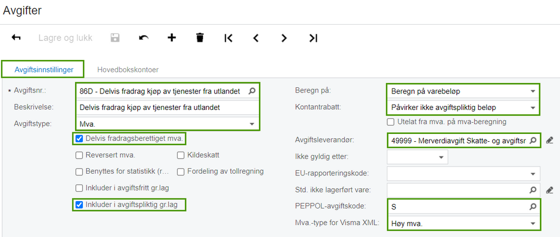Viewport: 560px width, 237px height.
Task: Click the back arrow icon
Action: pos(16,38)
